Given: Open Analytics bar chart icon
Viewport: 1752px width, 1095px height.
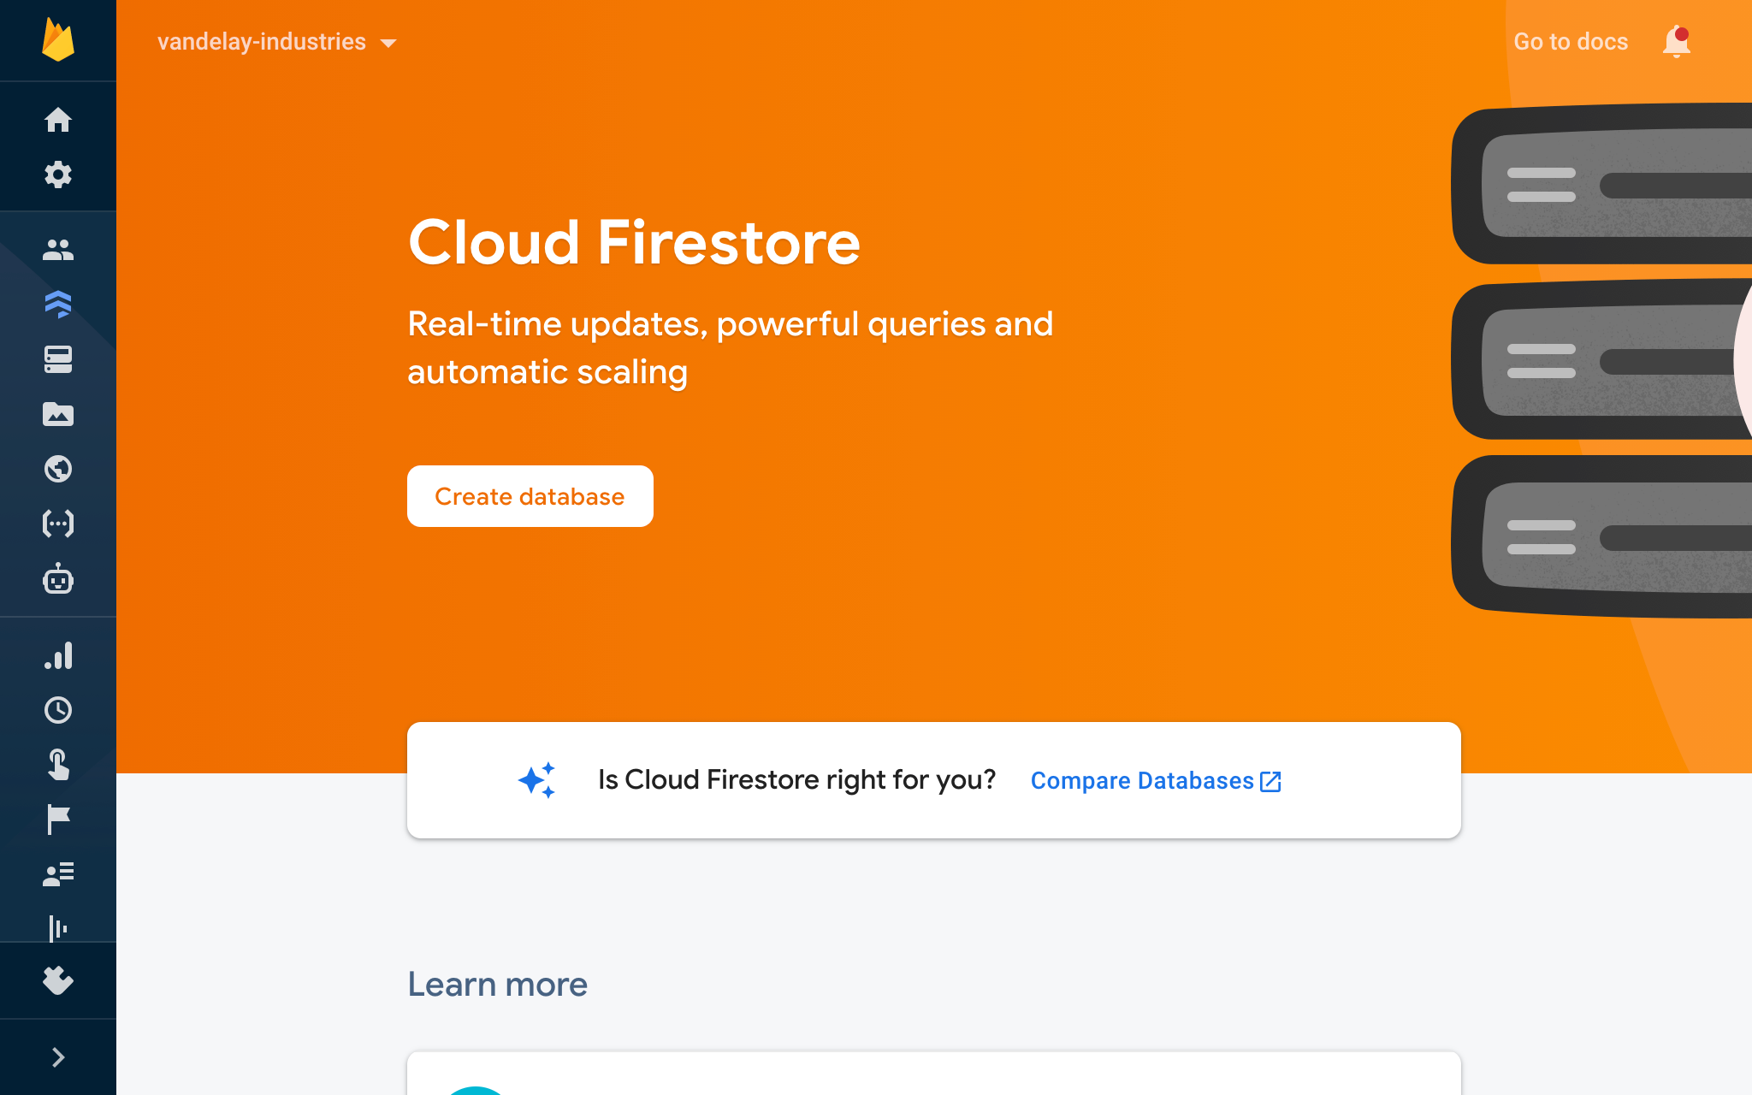Looking at the screenshot, I should 58,655.
